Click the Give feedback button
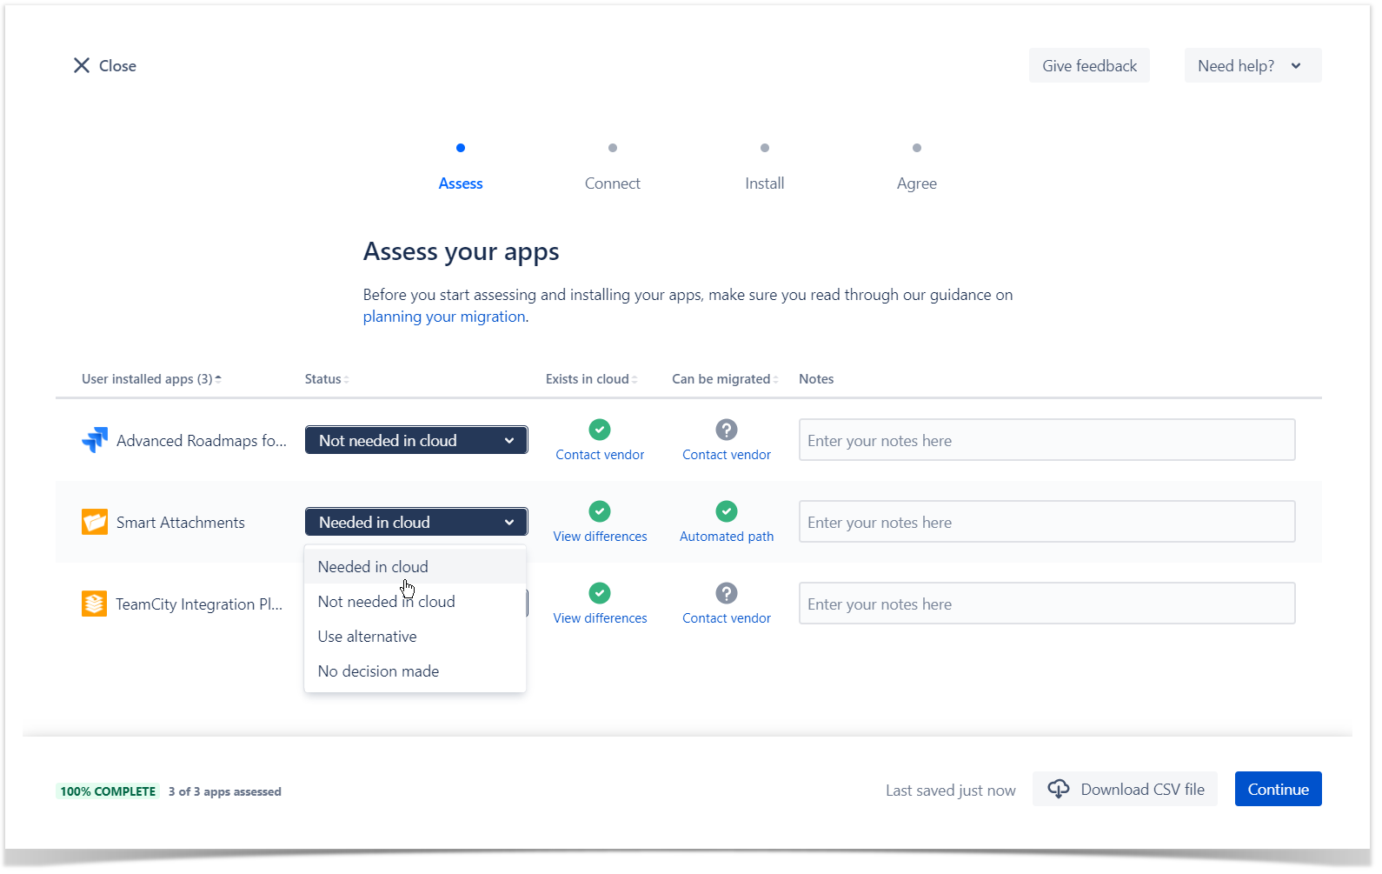This screenshot has width=1382, height=874. (1088, 65)
